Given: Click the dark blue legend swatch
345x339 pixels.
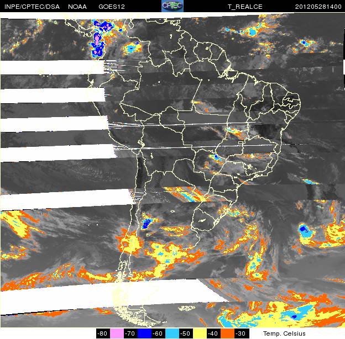Looking at the screenshot, I should click(144, 333).
